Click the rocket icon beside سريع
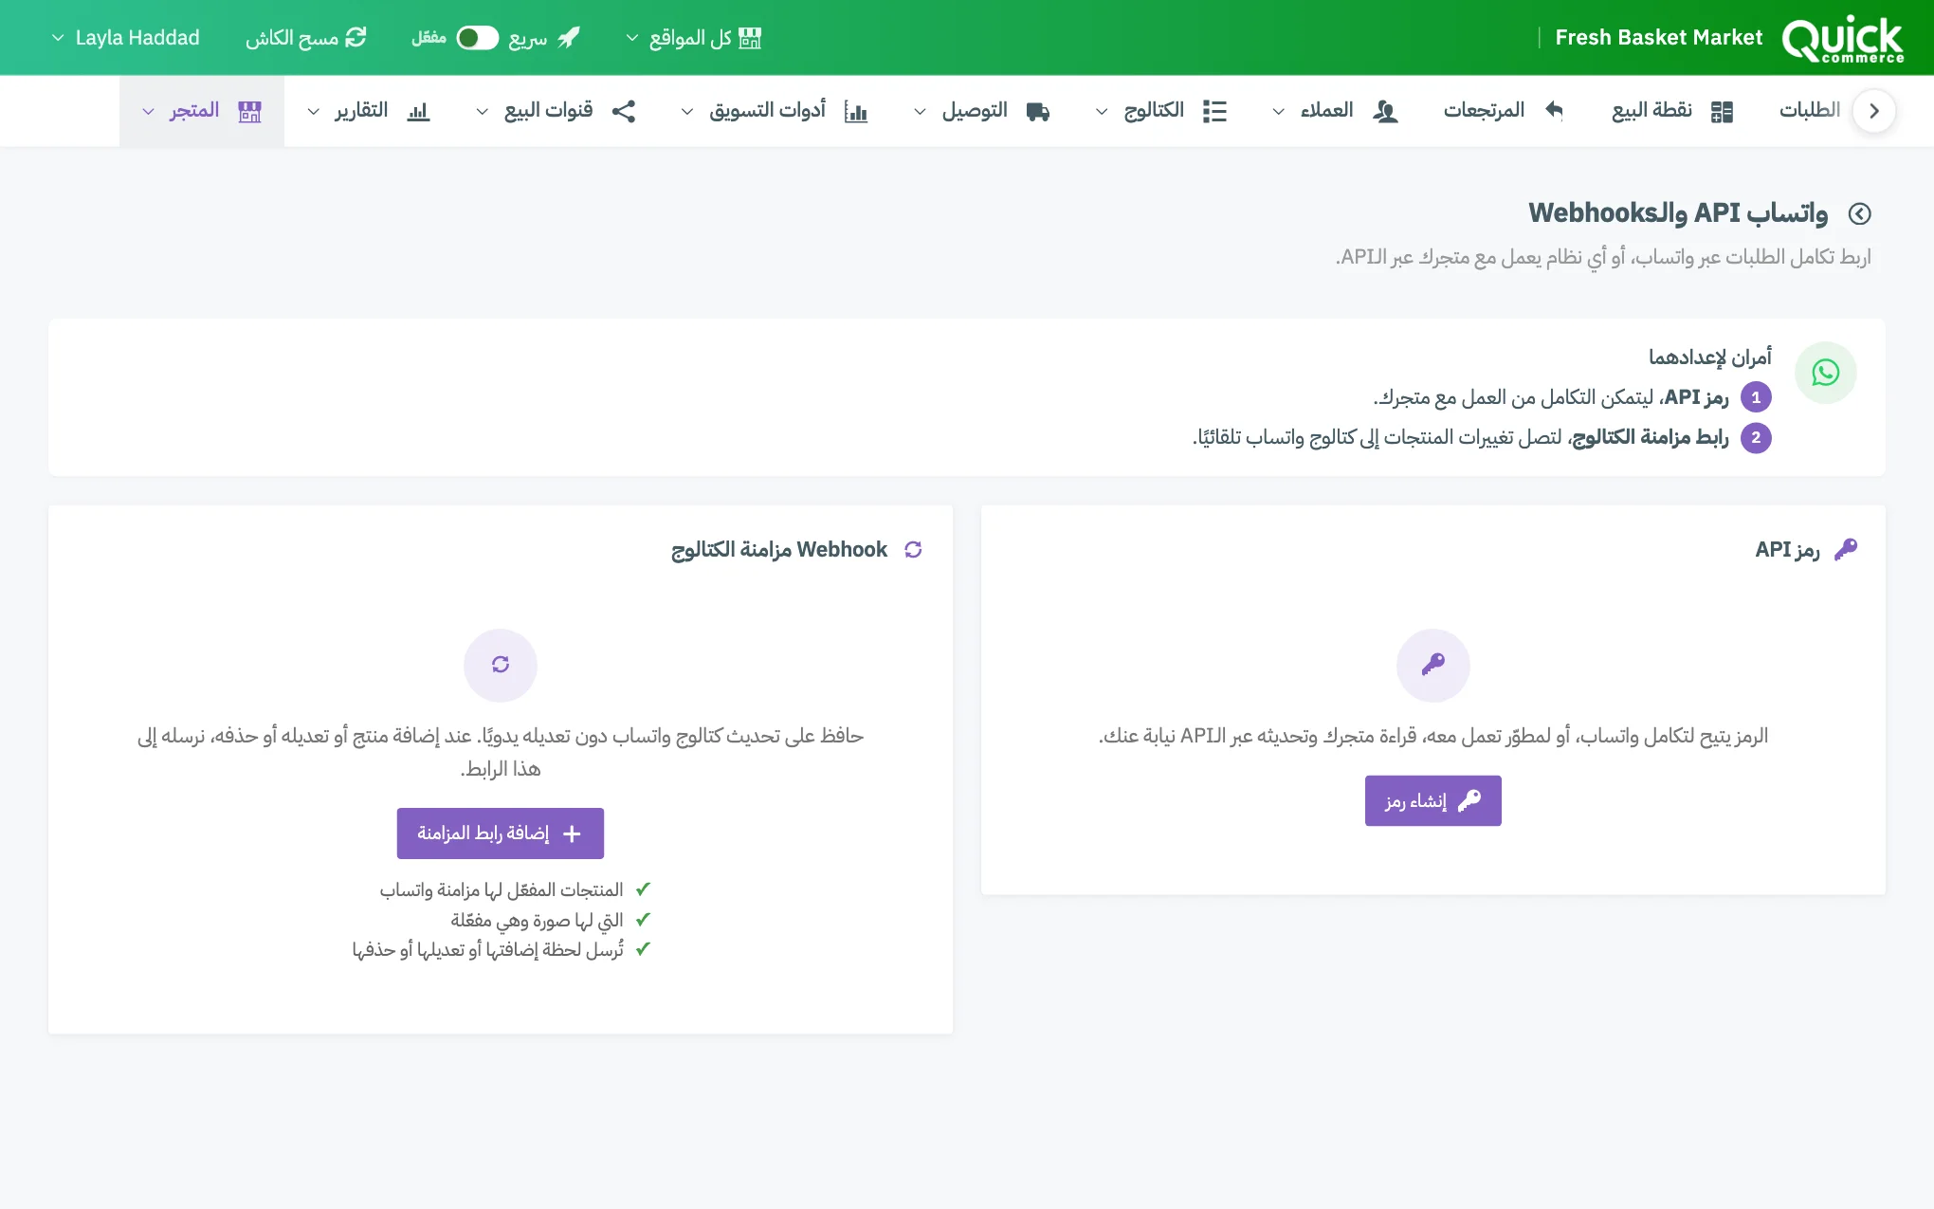 click(569, 38)
